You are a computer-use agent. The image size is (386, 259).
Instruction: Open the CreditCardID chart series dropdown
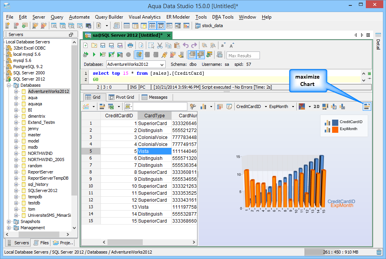coord(266,106)
